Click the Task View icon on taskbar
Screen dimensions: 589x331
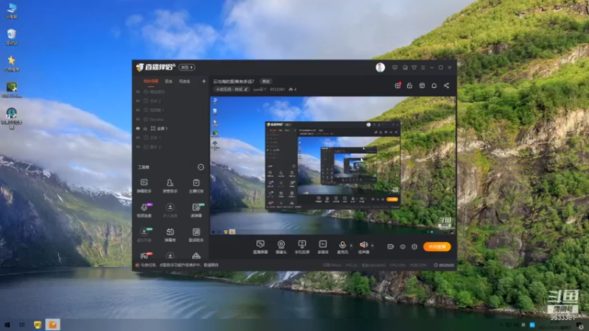click(x=22, y=324)
